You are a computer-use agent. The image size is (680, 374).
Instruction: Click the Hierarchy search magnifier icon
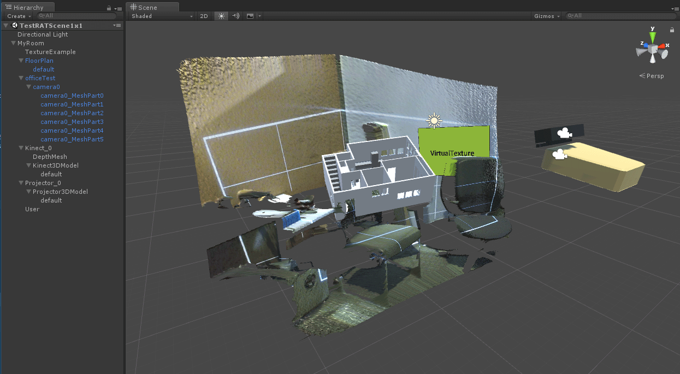41,16
